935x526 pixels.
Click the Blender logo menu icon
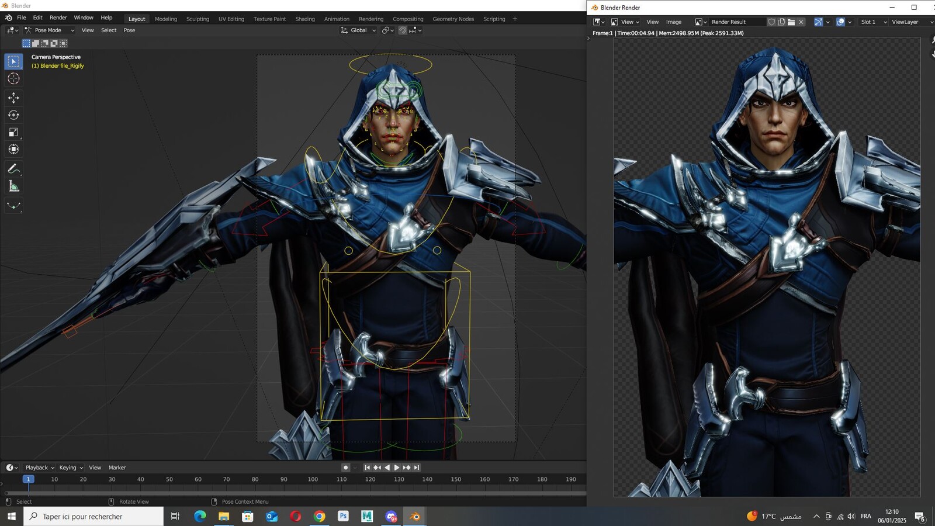tap(9, 18)
